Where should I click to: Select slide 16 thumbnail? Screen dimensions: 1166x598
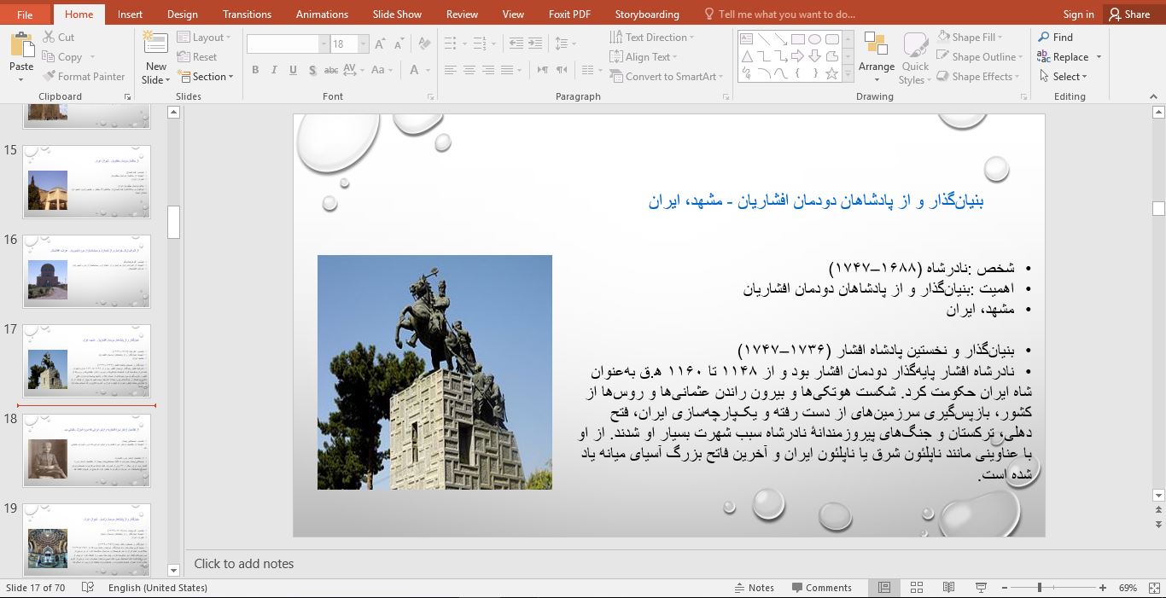tap(87, 271)
